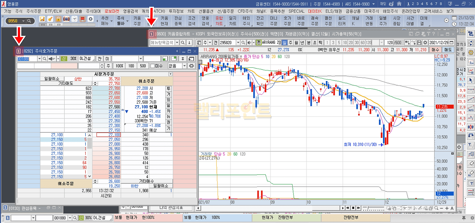Image resolution: width=475 pixels, height=223 pixels.
Task: Click the padlock lock icon in top toolbar
Action: (x=58, y=19)
